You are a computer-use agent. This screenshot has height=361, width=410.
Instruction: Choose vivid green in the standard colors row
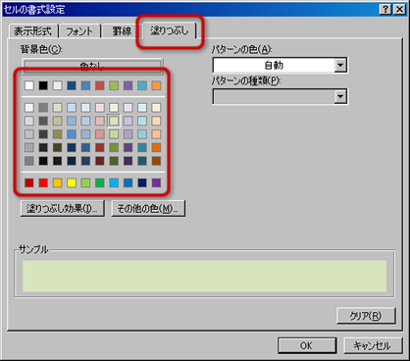coord(100,182)
